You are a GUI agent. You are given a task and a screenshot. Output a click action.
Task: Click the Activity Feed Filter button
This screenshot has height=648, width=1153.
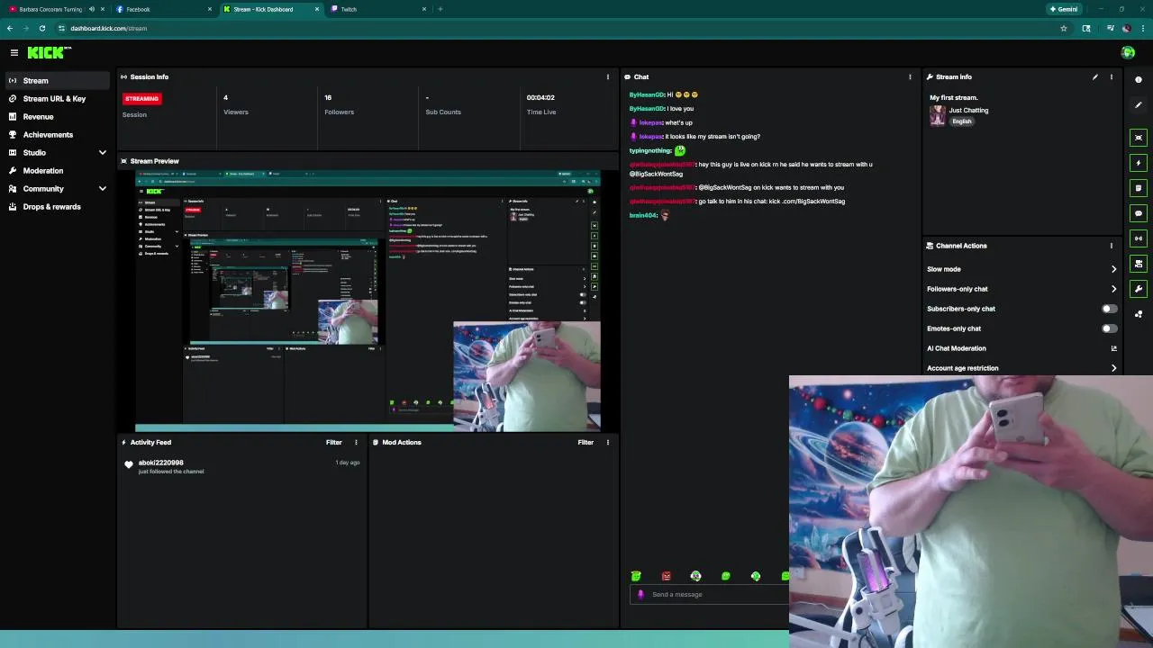pos(334,443)
